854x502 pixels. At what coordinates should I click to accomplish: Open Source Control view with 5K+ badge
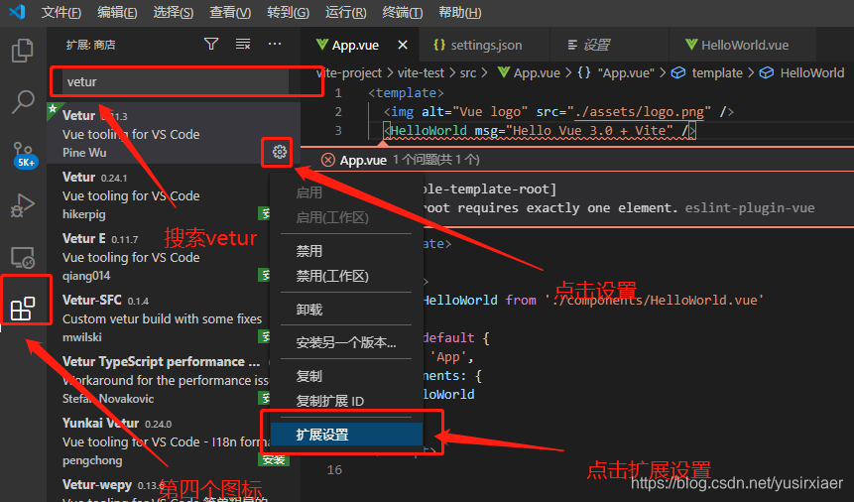(x=24, y=154)
